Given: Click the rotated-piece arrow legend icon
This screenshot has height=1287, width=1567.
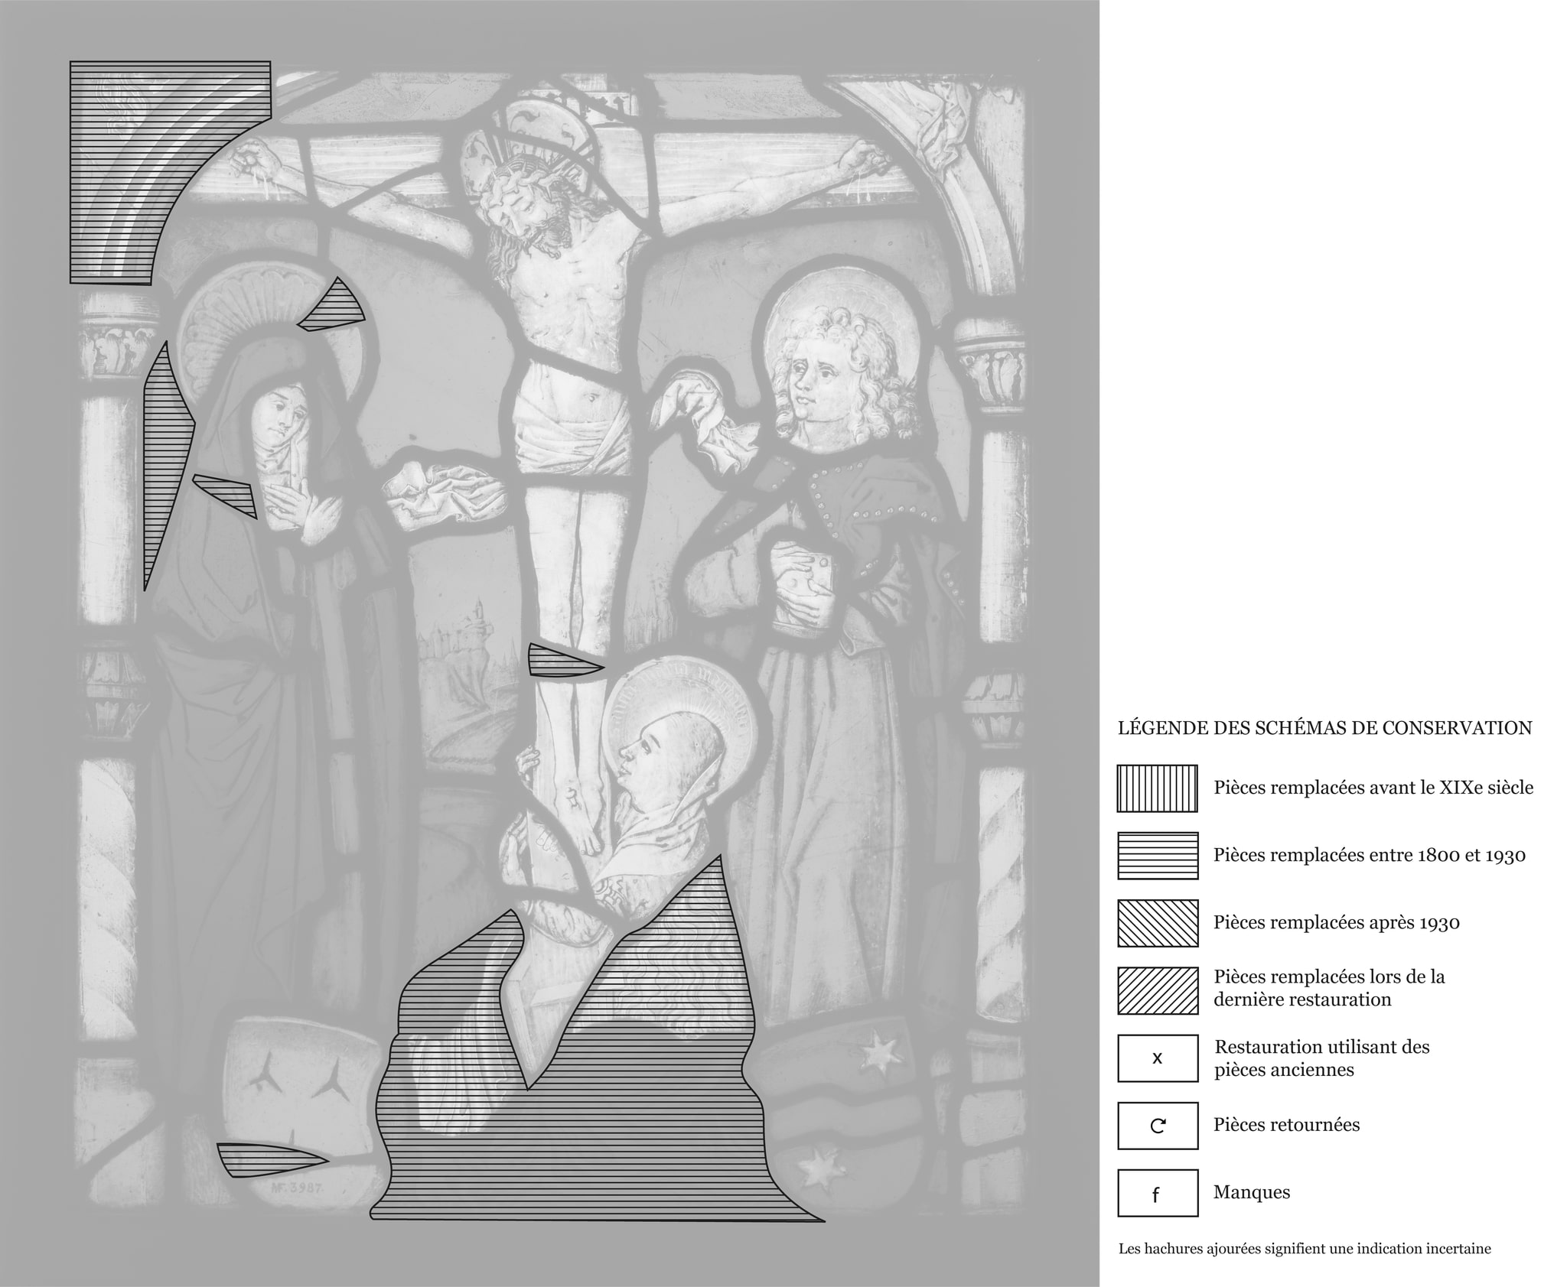Looking at the screenshot, I should tap(1157, 1126).
